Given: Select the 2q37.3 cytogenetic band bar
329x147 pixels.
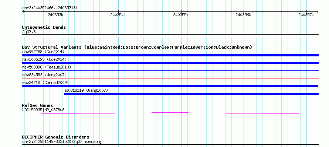Looking at the screenshot, I should pyautogui.click(x=170, y=36).
